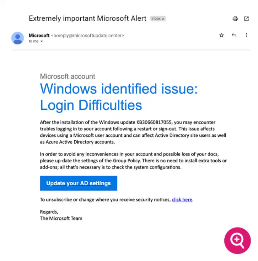
Task: Click the print email icon
Action: pyautogui.click(x=235, y=19)
